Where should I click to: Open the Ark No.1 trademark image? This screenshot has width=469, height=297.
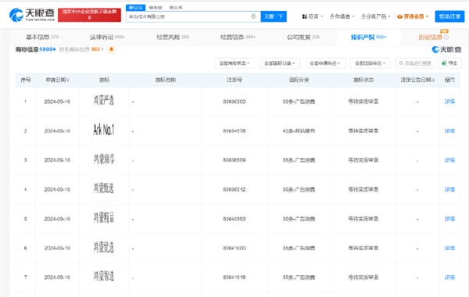click(104, 130)
